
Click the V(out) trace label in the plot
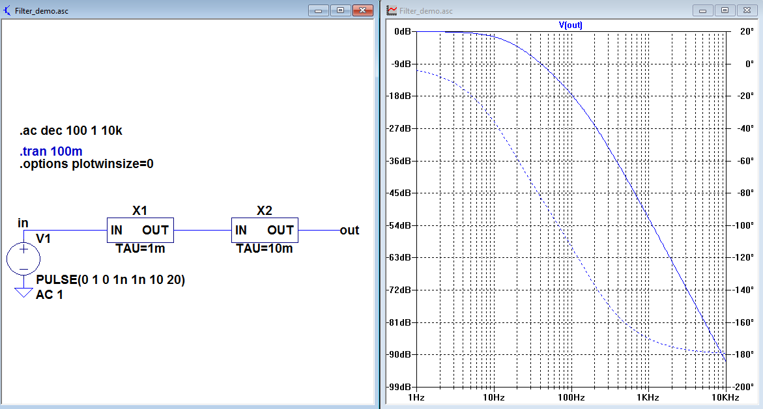(570, 25)
